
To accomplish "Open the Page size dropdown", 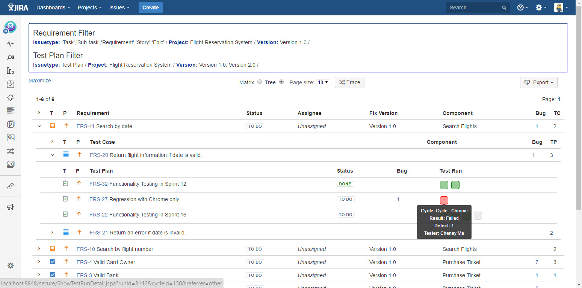I will pos(323,82).
